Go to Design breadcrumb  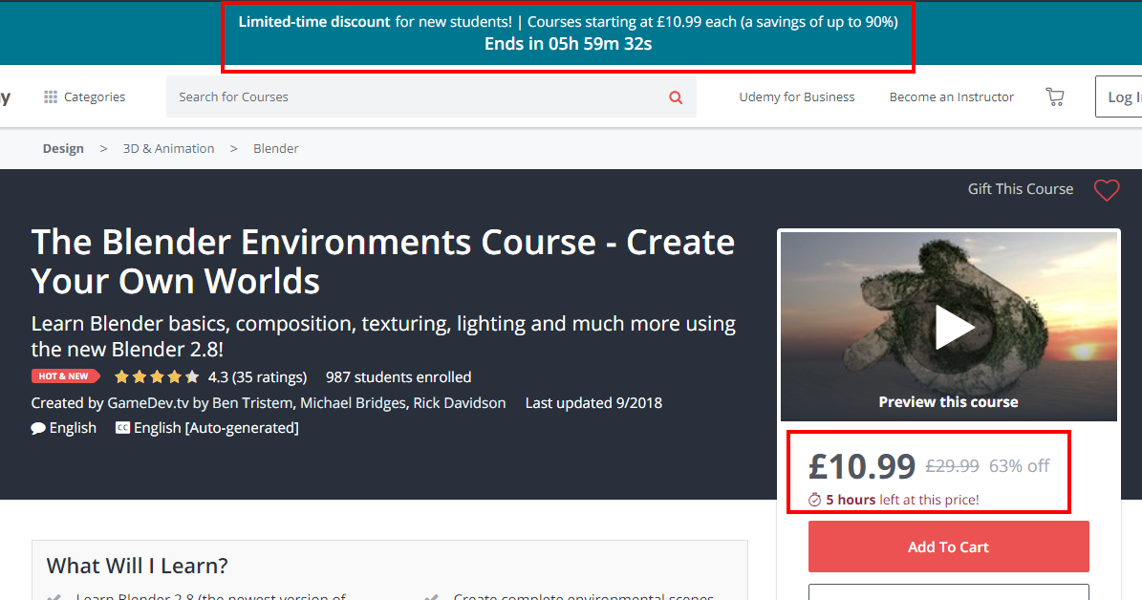click(x=63, y=148)
